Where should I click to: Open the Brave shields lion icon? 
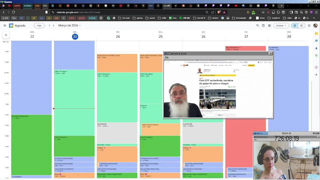(219, 12)
